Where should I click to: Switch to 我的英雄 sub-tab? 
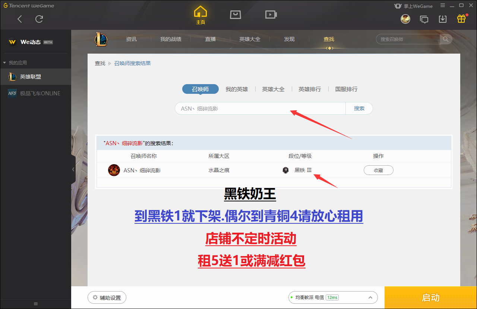tap(237, 89)
